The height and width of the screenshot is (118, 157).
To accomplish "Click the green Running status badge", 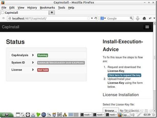I will [43, 55].
